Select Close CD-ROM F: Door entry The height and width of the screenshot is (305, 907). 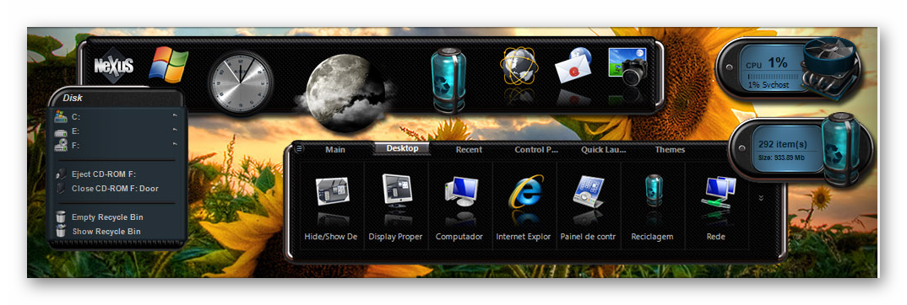115,189
